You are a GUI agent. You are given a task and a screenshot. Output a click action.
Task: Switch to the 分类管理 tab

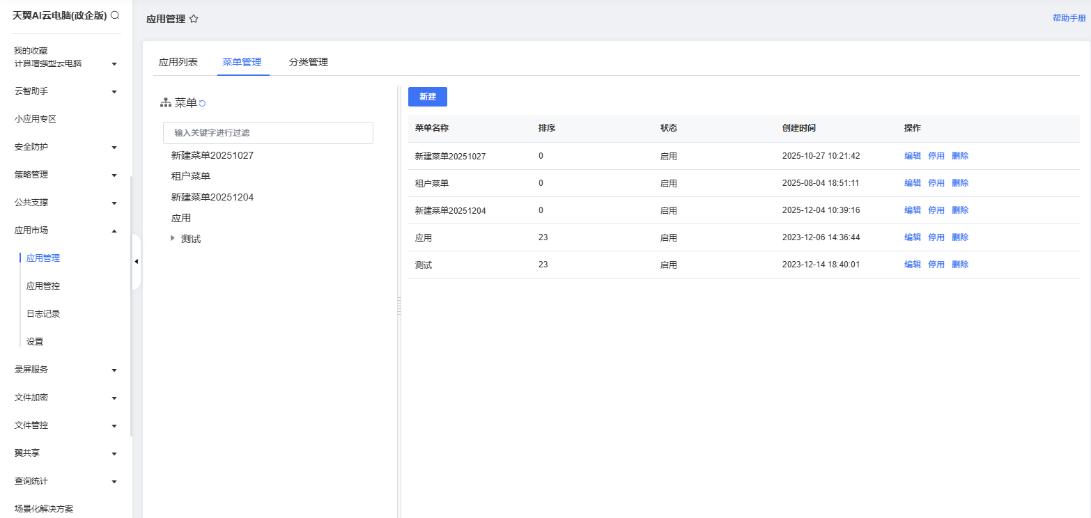pos(309,62)
